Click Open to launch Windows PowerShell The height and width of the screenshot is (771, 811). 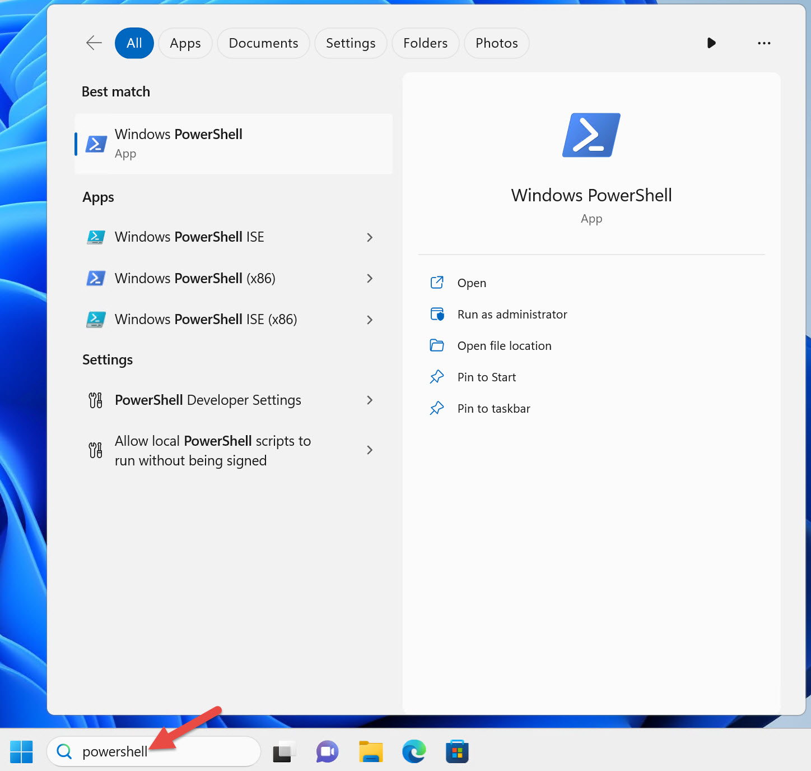click(471, 283)
